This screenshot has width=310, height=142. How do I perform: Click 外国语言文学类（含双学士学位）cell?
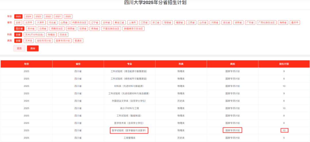point(129,101)
